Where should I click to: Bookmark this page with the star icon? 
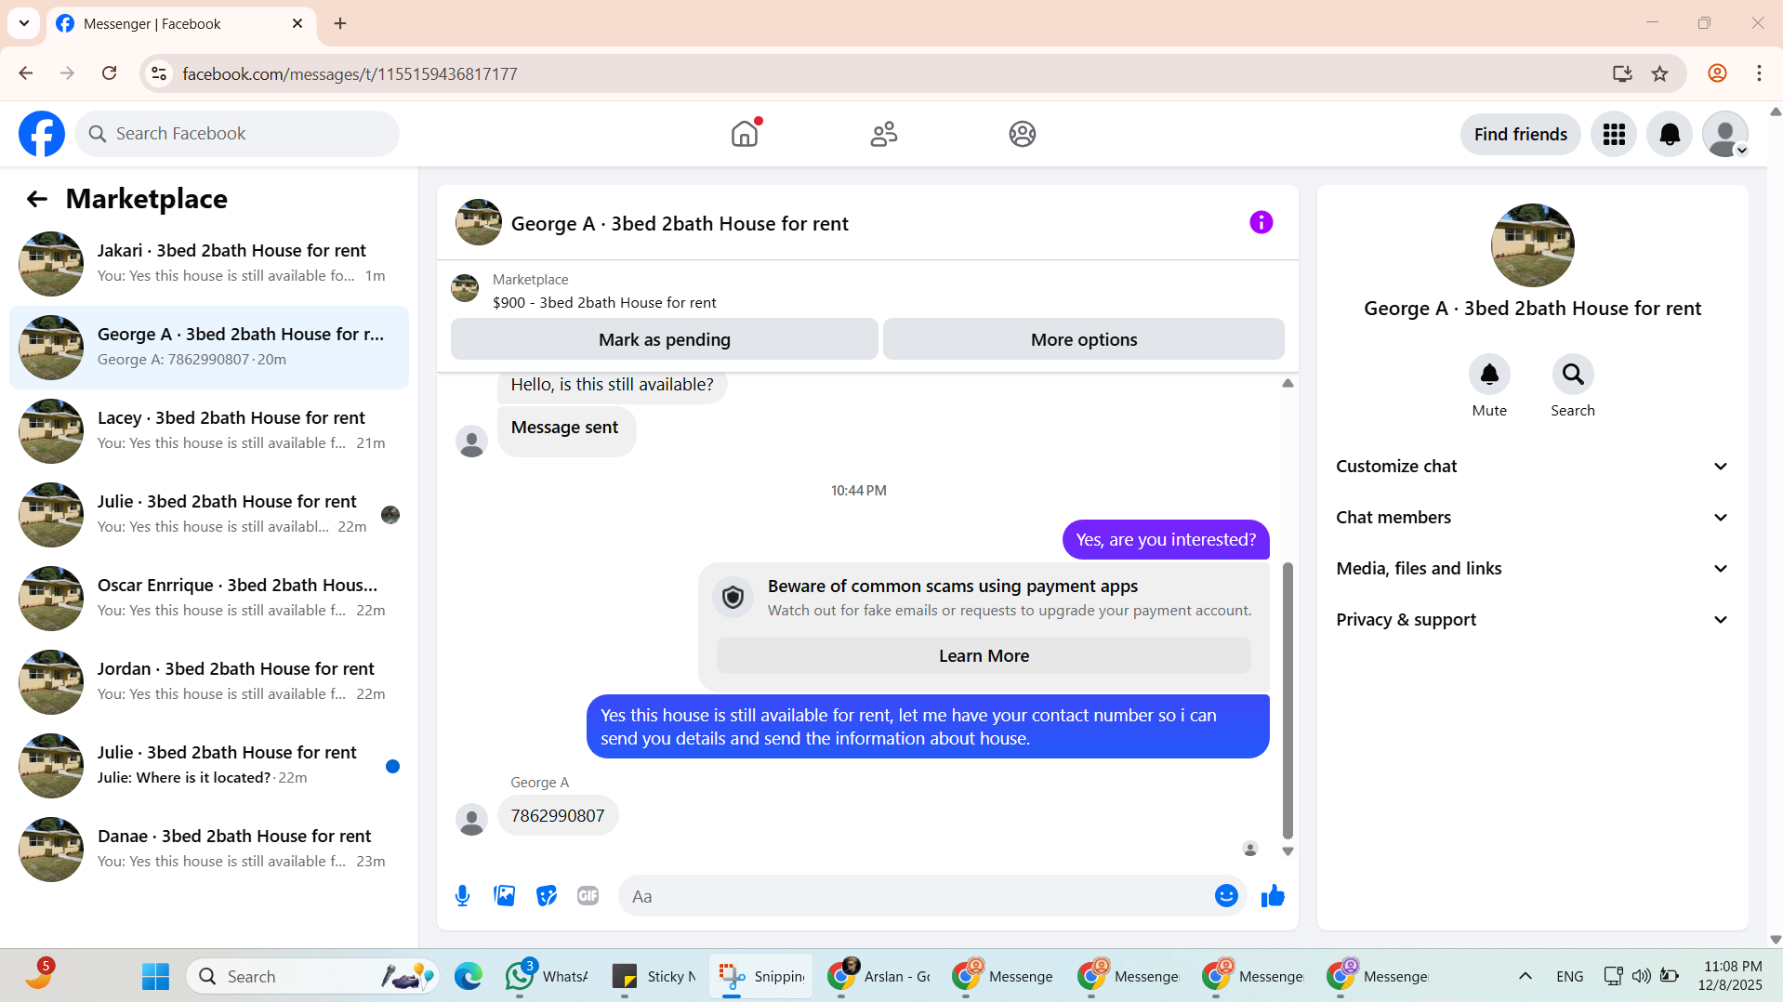coord(1660,73)
